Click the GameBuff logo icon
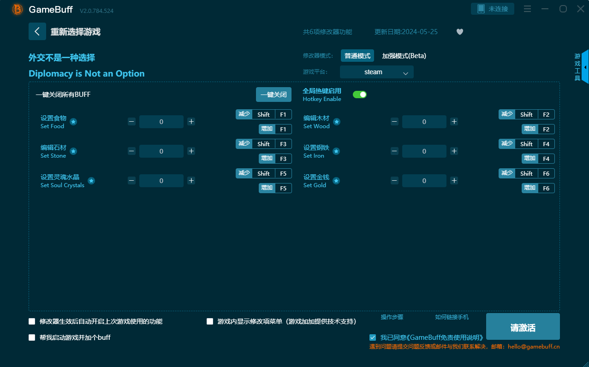This screenshot has height=367, width=589. [x=18, y=9]
